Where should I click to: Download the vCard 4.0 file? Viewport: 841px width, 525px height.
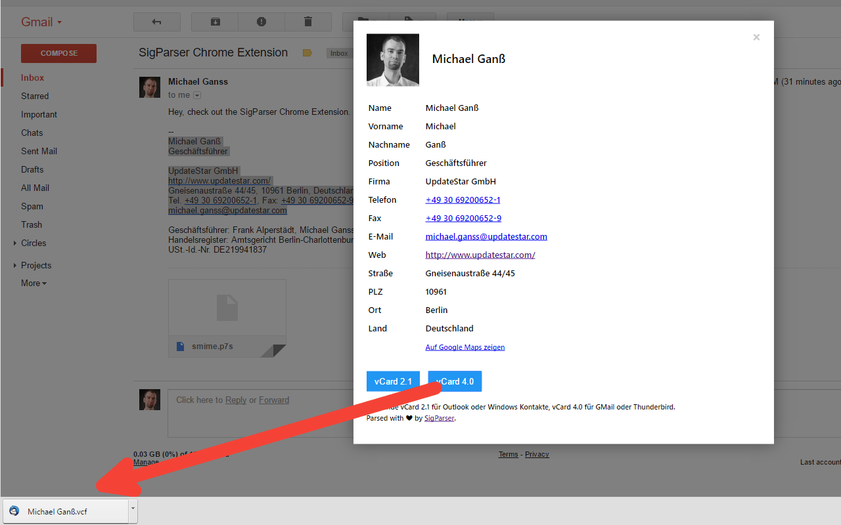click(455, 381)
